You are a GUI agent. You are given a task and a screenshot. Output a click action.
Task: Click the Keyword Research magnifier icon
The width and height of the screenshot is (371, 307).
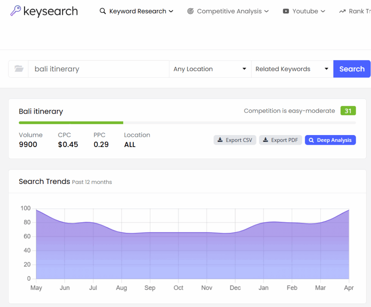[103, 11]
